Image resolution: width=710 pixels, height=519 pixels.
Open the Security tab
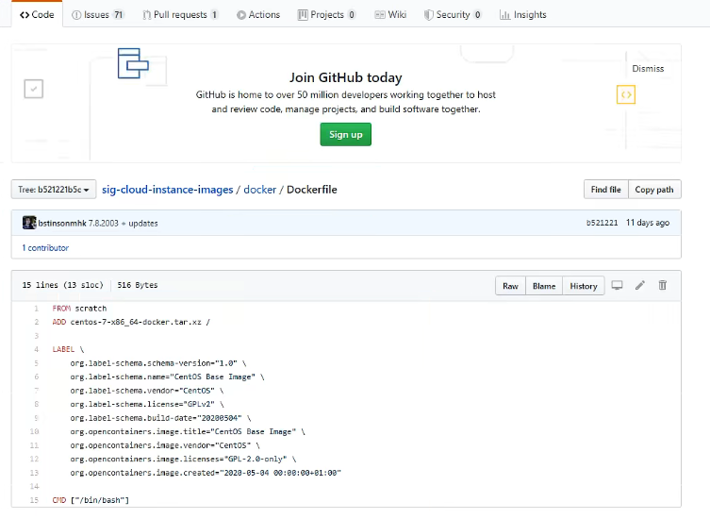tap(453, 14)
